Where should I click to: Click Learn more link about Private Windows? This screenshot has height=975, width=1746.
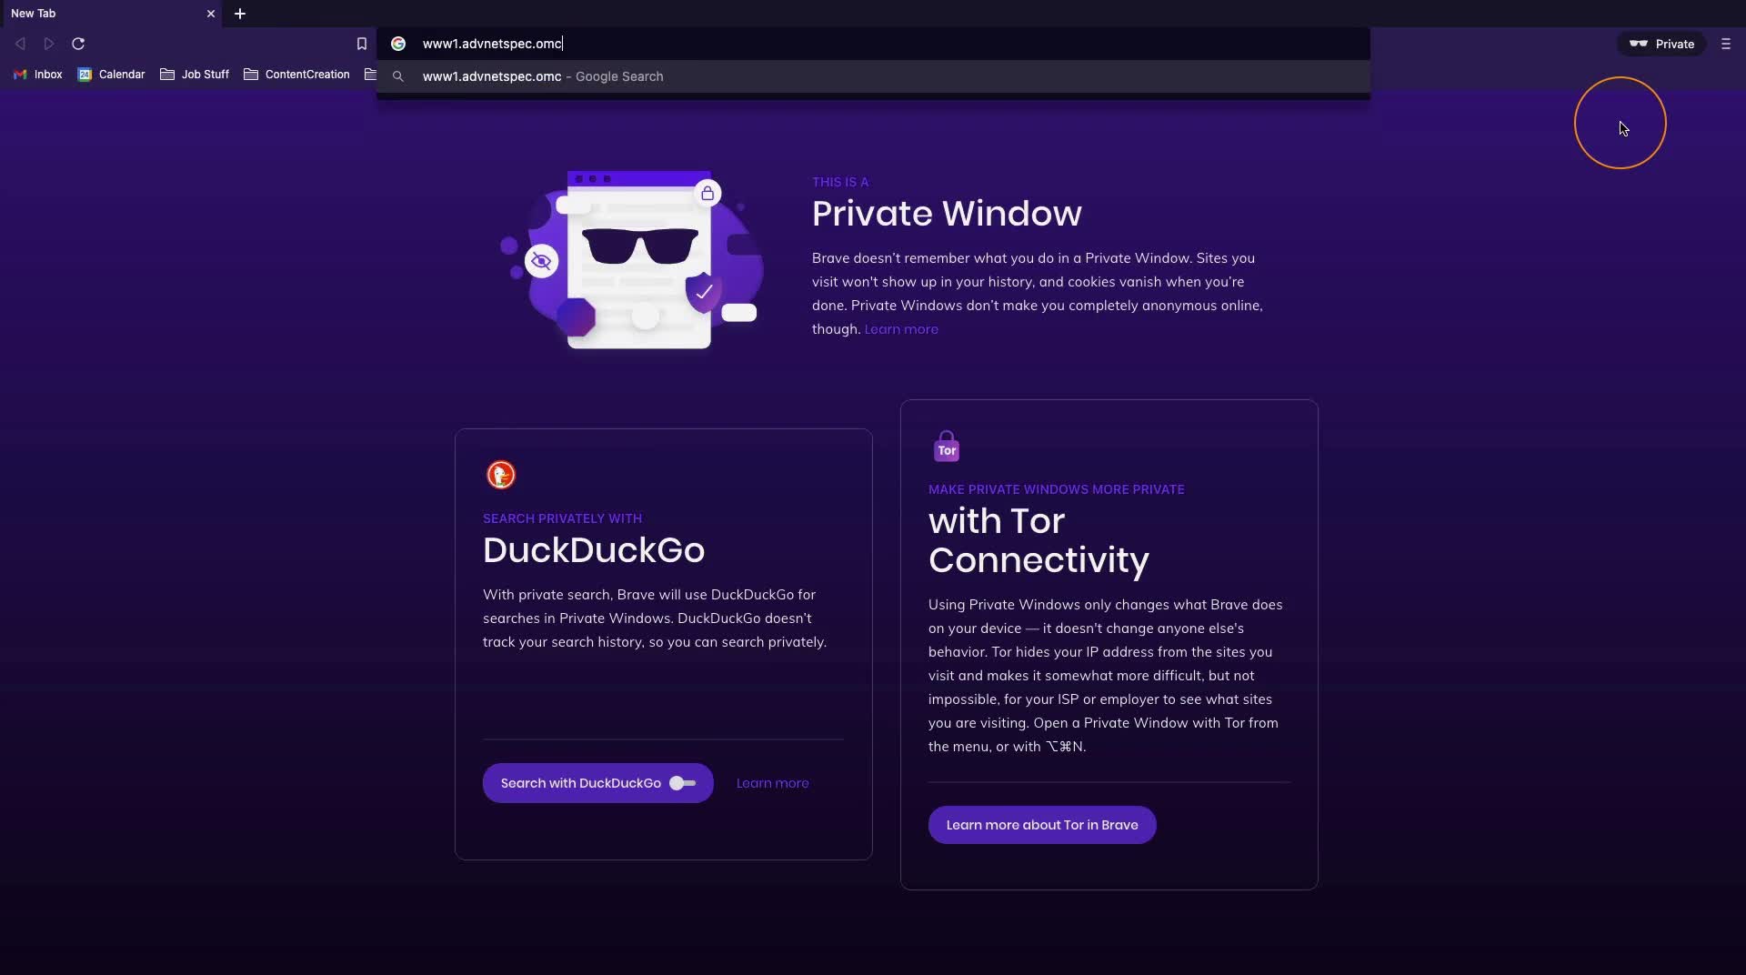(901, 329)
